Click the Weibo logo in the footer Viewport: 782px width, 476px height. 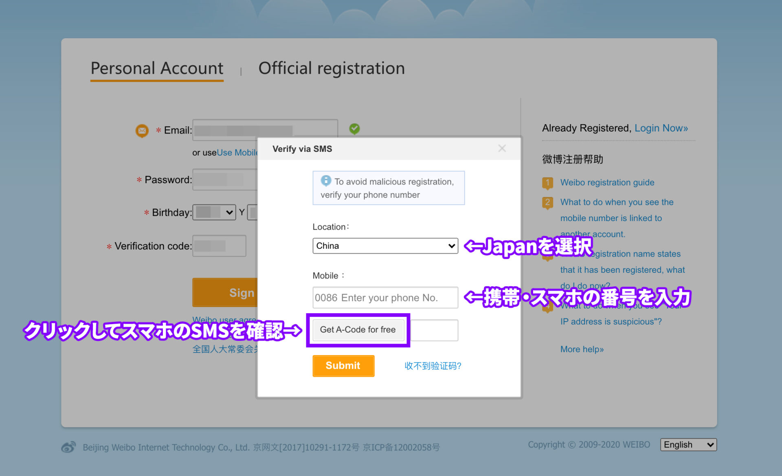point(68,447)
